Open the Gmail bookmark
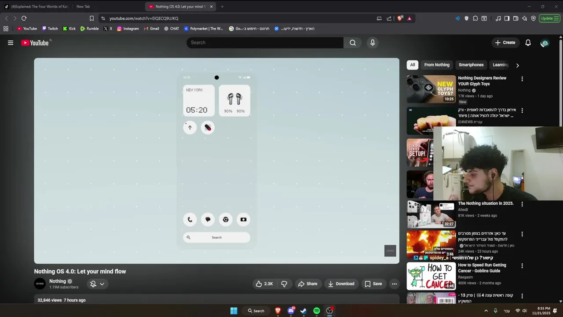The height and width of the screenshot is (317, 563). (x=151, y=29)
